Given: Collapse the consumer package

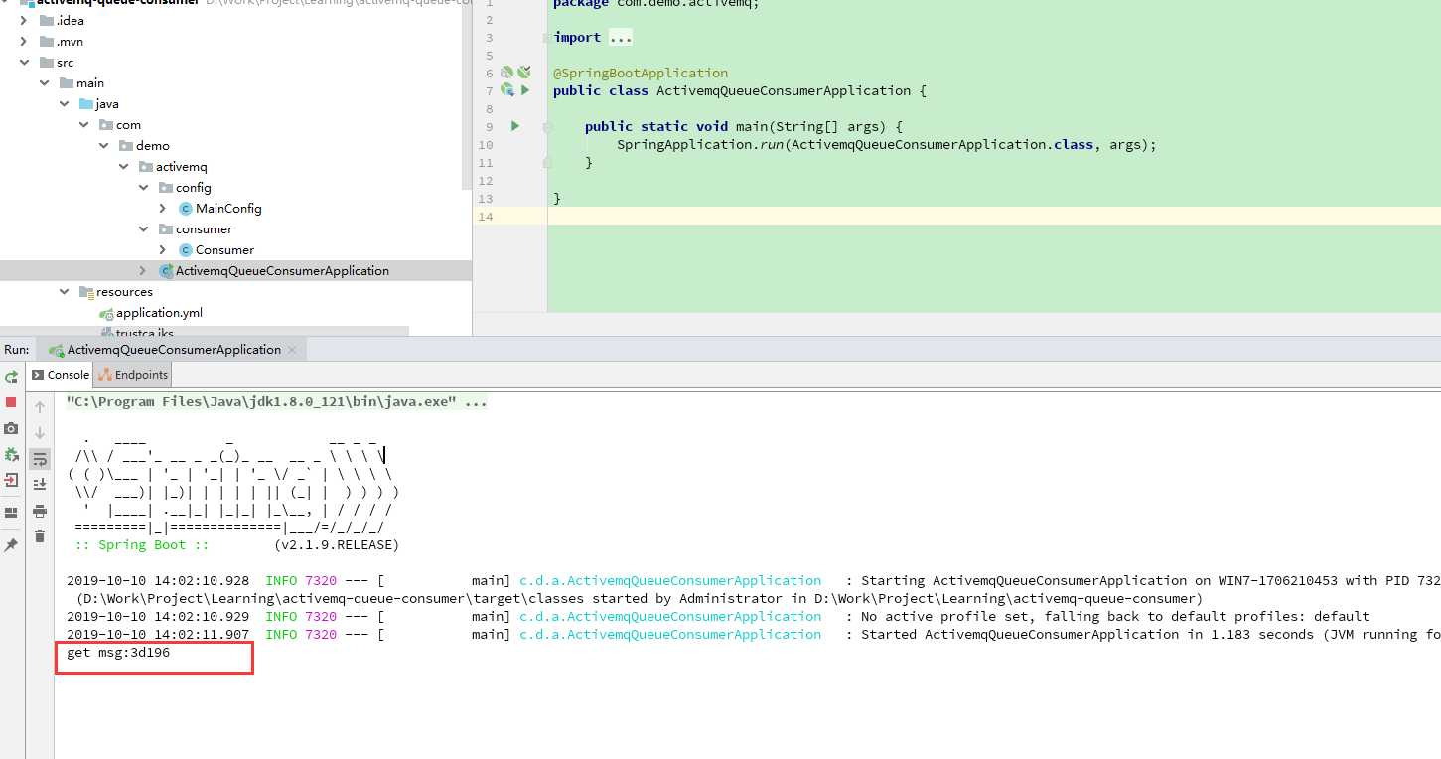Looking at the screenshot, I should pos(144,229).
